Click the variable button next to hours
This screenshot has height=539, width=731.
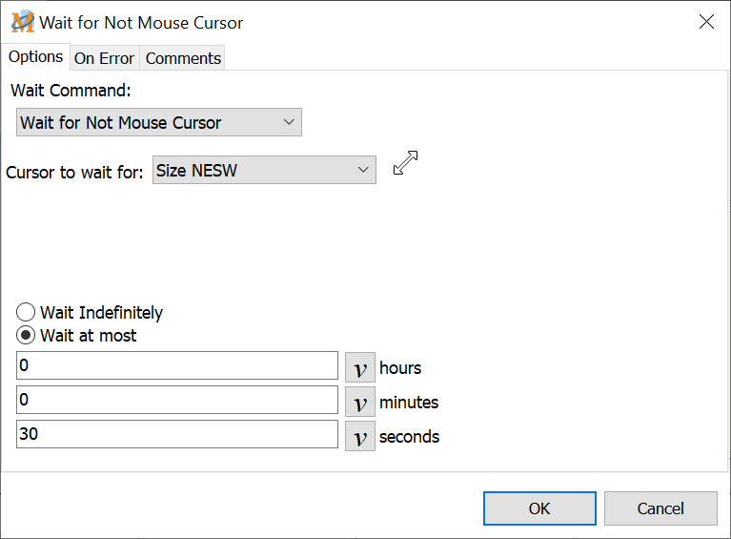pyautogui.click(x=359, y=367)
